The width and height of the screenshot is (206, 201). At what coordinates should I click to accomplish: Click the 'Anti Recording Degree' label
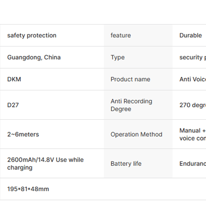131,105
